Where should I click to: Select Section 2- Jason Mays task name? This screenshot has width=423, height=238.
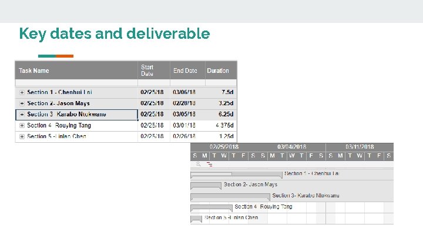tap(58, 103)
